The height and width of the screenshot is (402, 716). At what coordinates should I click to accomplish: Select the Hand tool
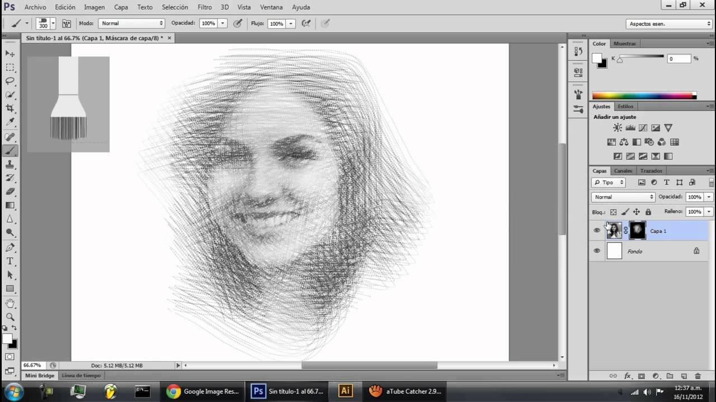(x=10, y=303)
